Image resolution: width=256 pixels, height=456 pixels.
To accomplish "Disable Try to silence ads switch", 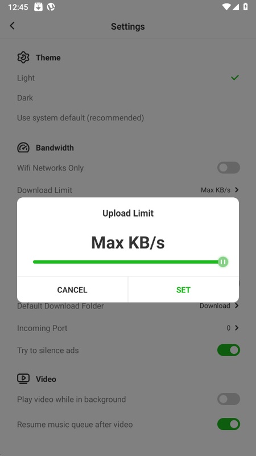I will 229,350.
